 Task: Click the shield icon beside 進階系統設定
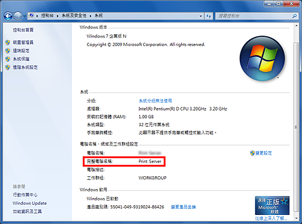click(x=8, y=67)
